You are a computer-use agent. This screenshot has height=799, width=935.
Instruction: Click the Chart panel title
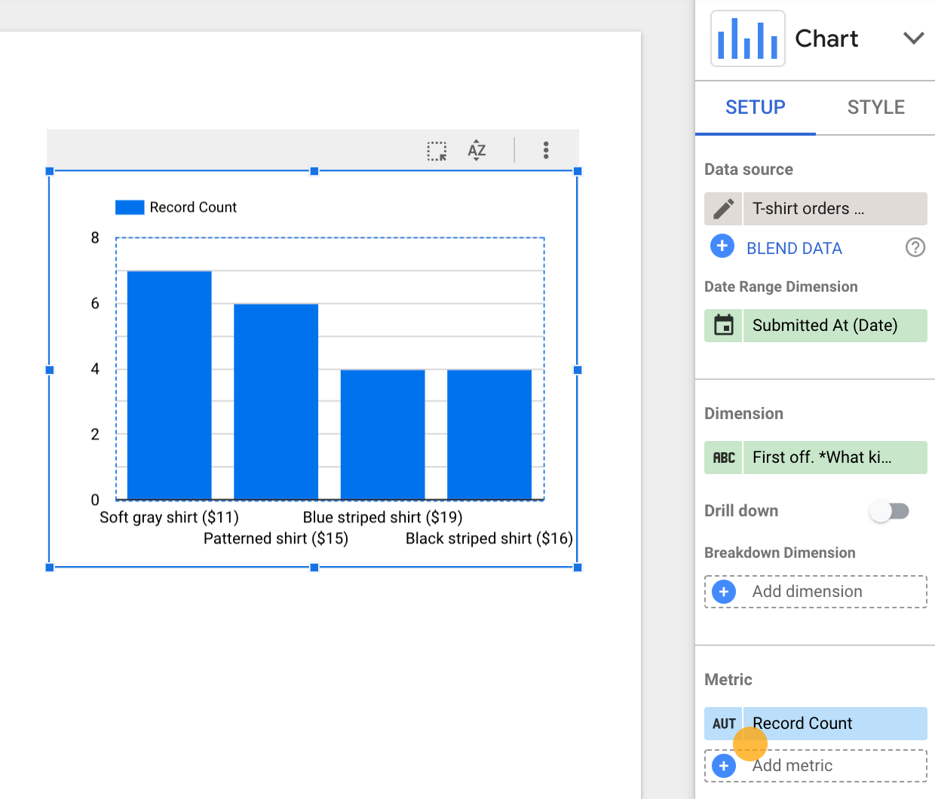pos(826,38)
